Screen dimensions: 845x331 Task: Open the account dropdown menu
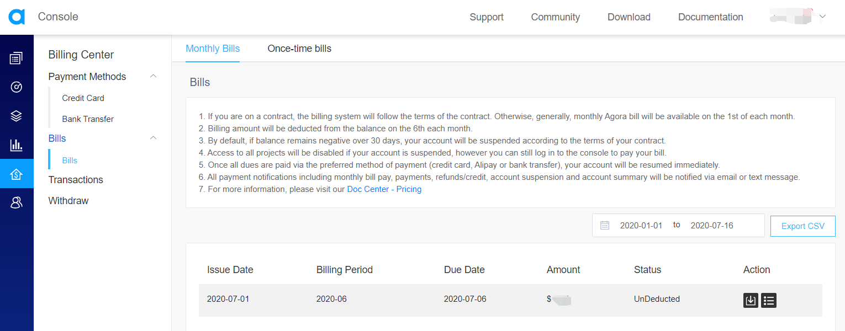click(822, 17)
